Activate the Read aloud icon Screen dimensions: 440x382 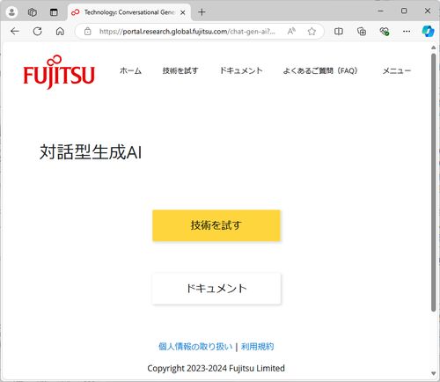pos(291,31)
